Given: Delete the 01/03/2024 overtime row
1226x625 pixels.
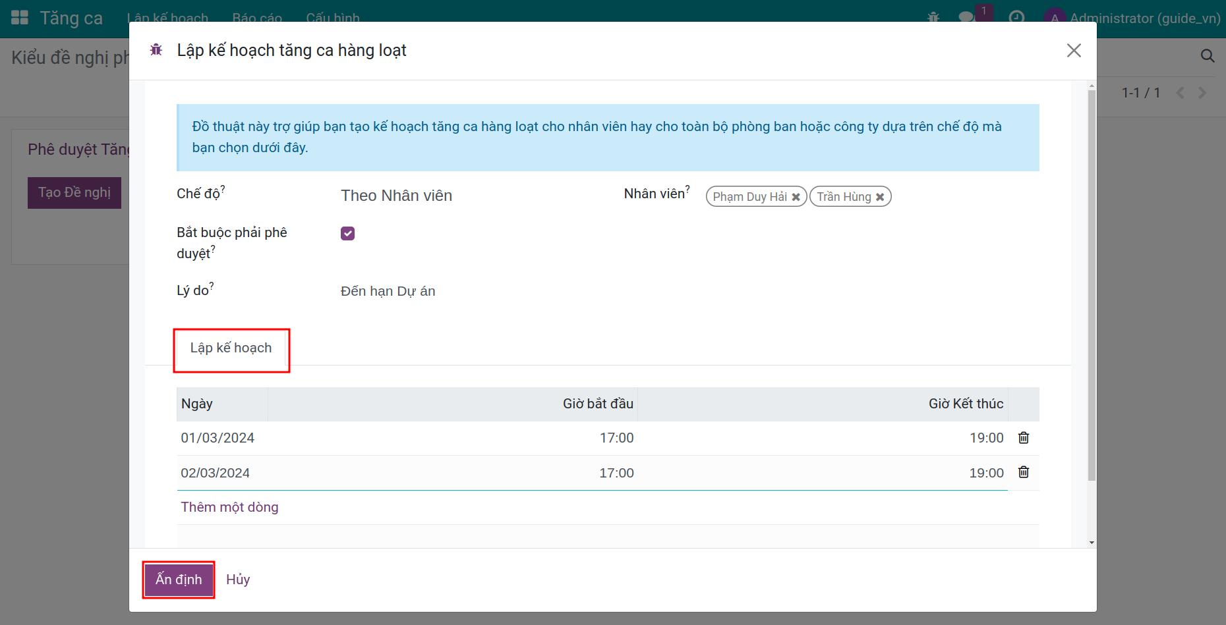Looking at the screenshot, I should [x=1023, y=438].
